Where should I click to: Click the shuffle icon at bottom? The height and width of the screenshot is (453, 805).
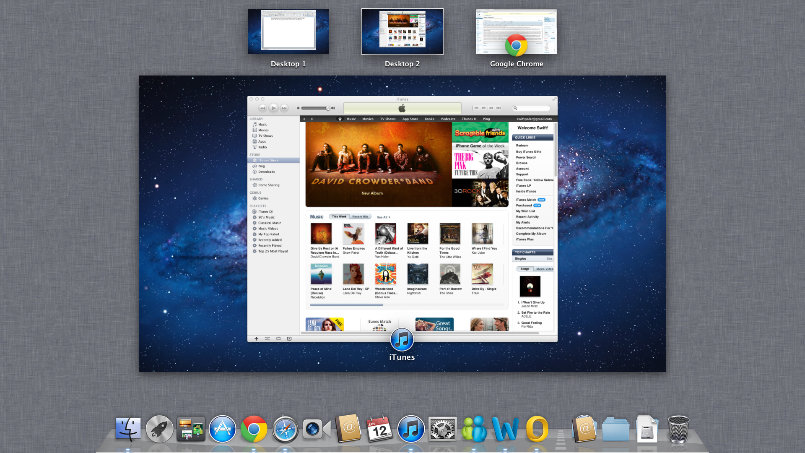(x=267, y=338)
